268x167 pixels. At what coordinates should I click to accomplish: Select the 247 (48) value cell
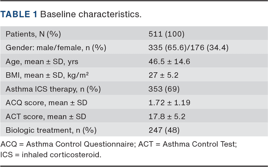pos(164,130)
